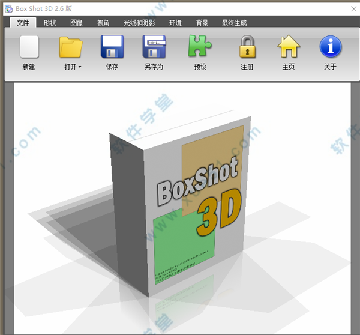
Task: Click the 另存为 (Save As) icon
Action: point(154,47)
